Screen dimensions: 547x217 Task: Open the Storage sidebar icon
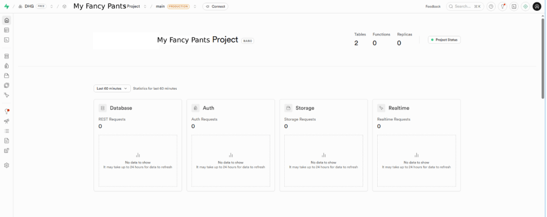point(6,75)
